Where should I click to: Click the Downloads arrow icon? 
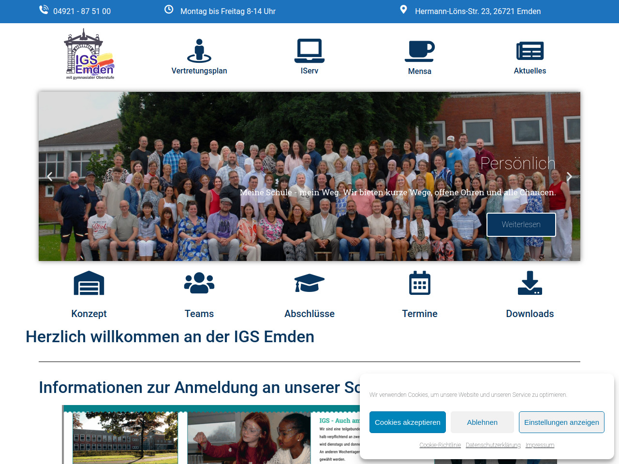click(x=530, y=283)
